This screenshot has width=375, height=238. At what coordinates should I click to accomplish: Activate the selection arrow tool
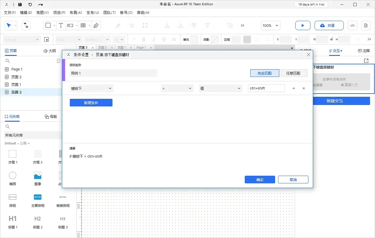pos(9,25)
